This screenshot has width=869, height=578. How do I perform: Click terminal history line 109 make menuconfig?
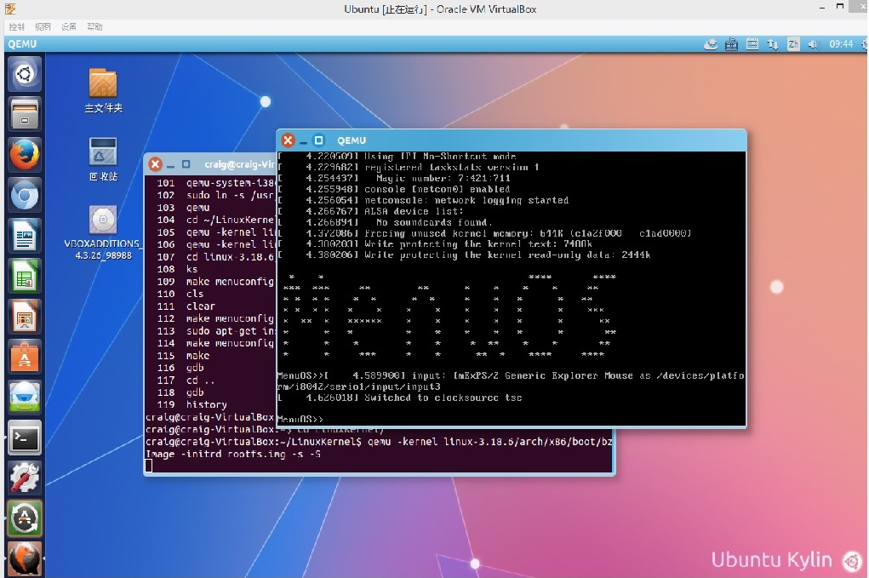click(x=215, y=282)
